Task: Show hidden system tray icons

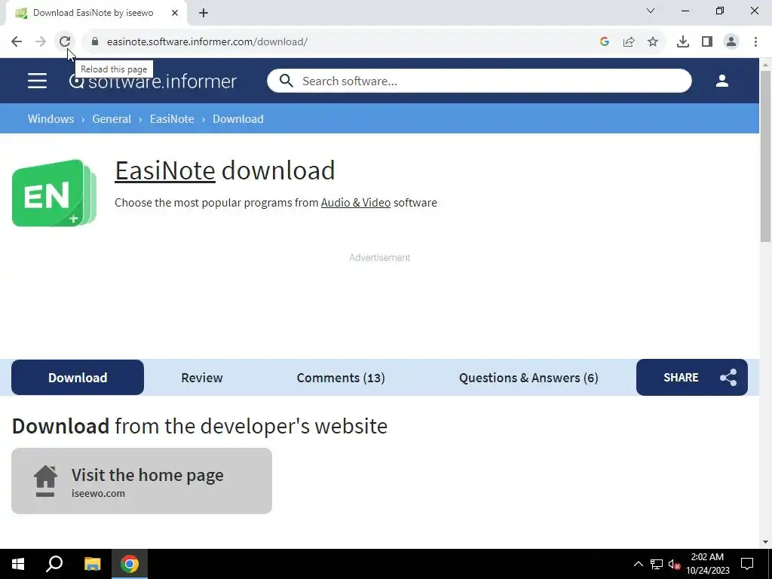Action: click(x=638, y=564)
